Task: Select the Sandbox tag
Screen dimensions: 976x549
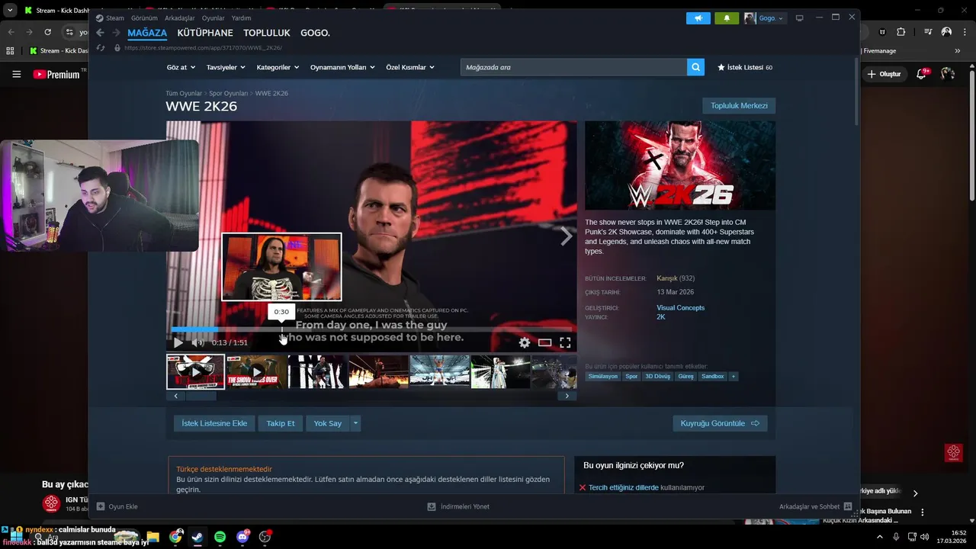Action: 712,376
